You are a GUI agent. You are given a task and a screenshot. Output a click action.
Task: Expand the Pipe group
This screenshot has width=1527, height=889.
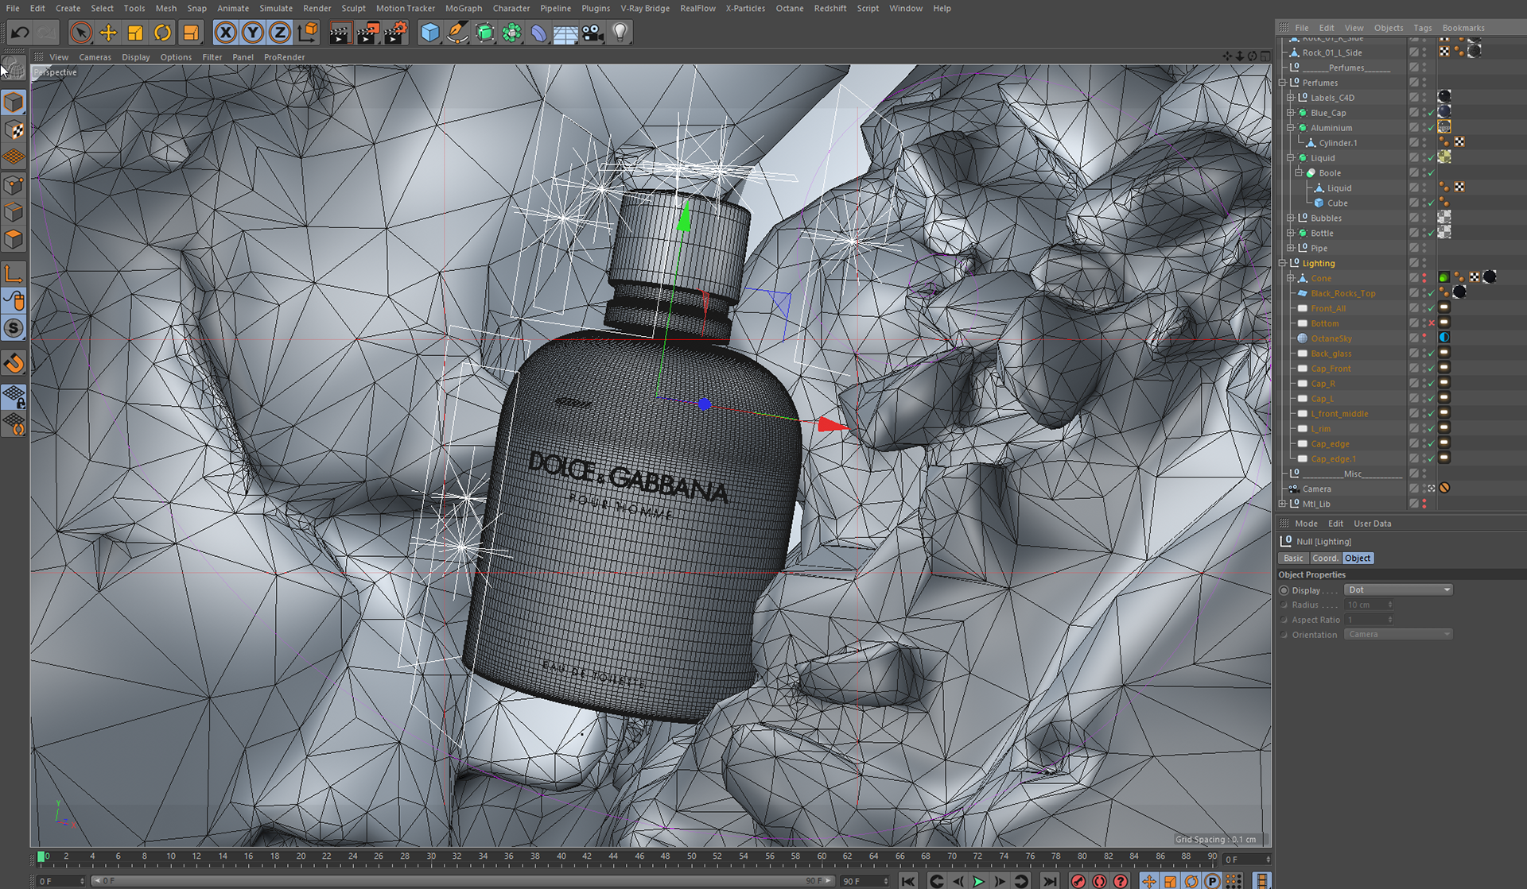point(1291,249)
